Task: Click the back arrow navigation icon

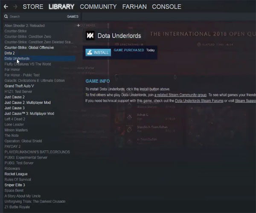Action: 6,7
